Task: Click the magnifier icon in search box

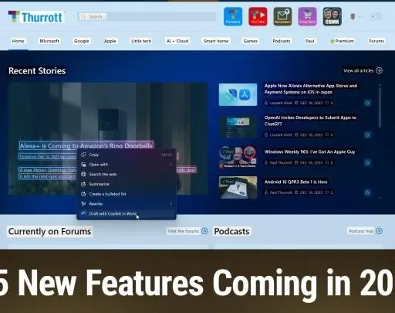Action: (83, 16)
